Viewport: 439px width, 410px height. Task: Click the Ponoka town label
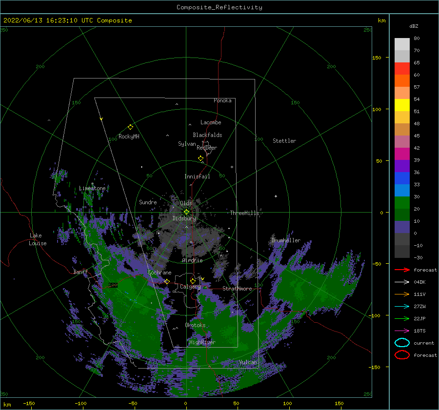[x=222, y=100]
